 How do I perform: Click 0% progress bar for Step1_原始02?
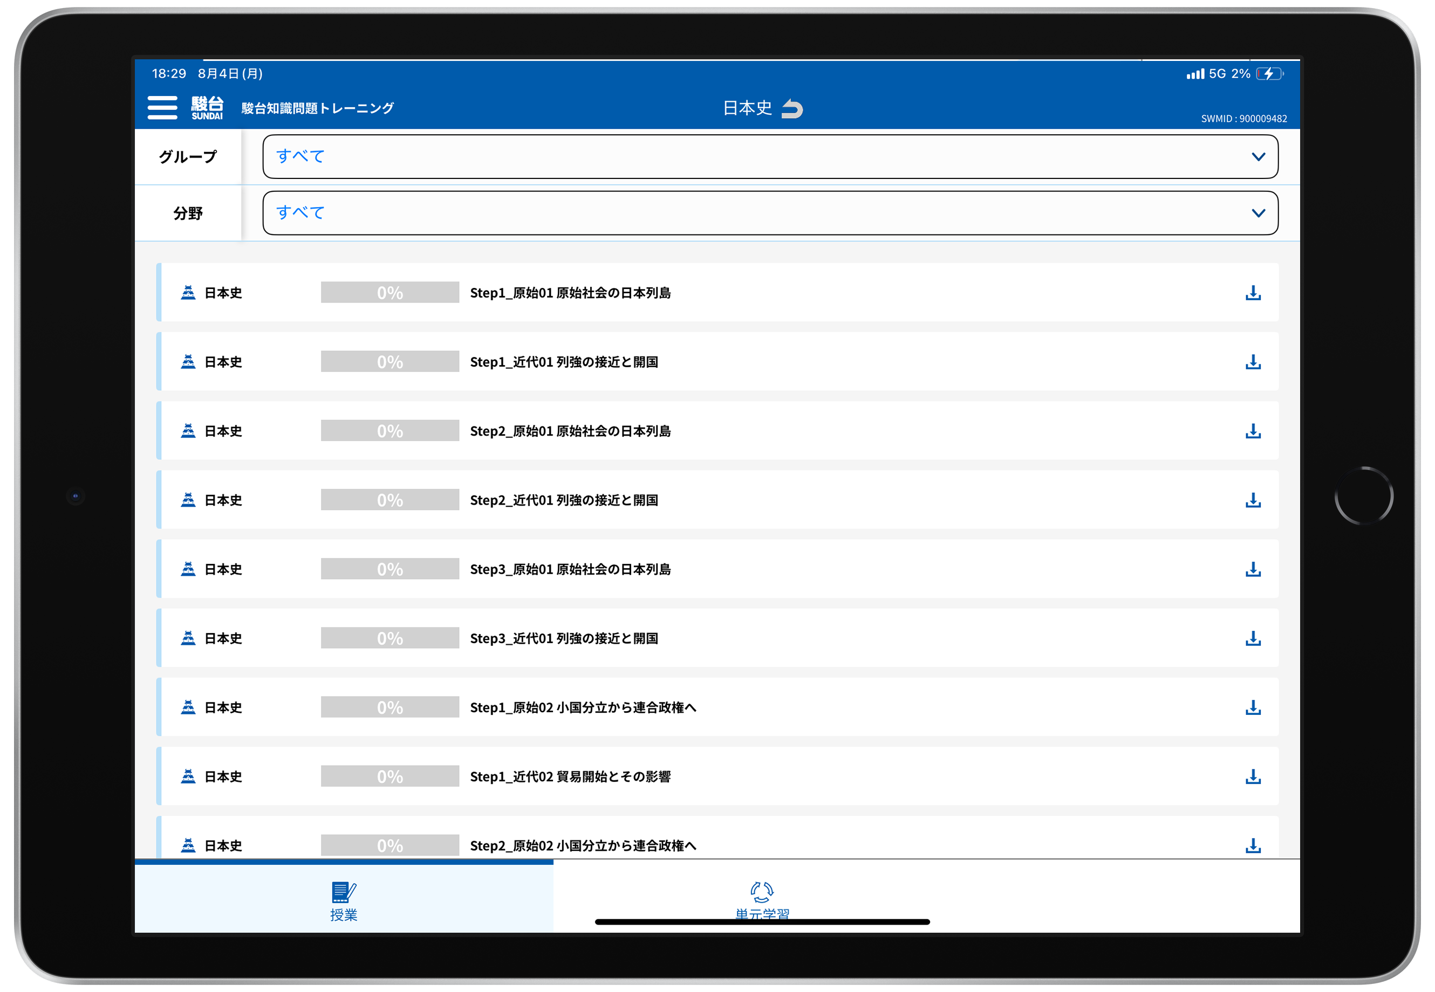[390, 707]
